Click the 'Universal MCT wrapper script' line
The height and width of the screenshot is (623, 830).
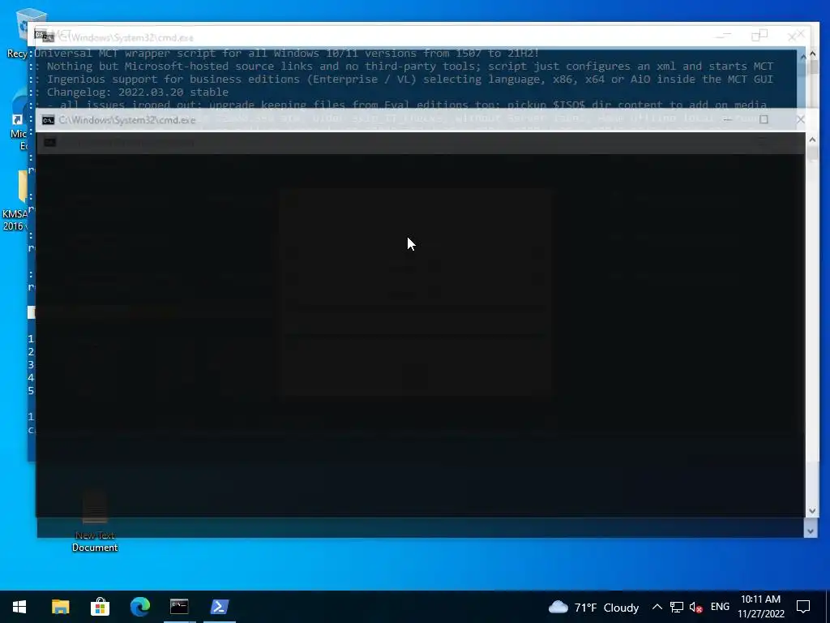click(286, 53)
